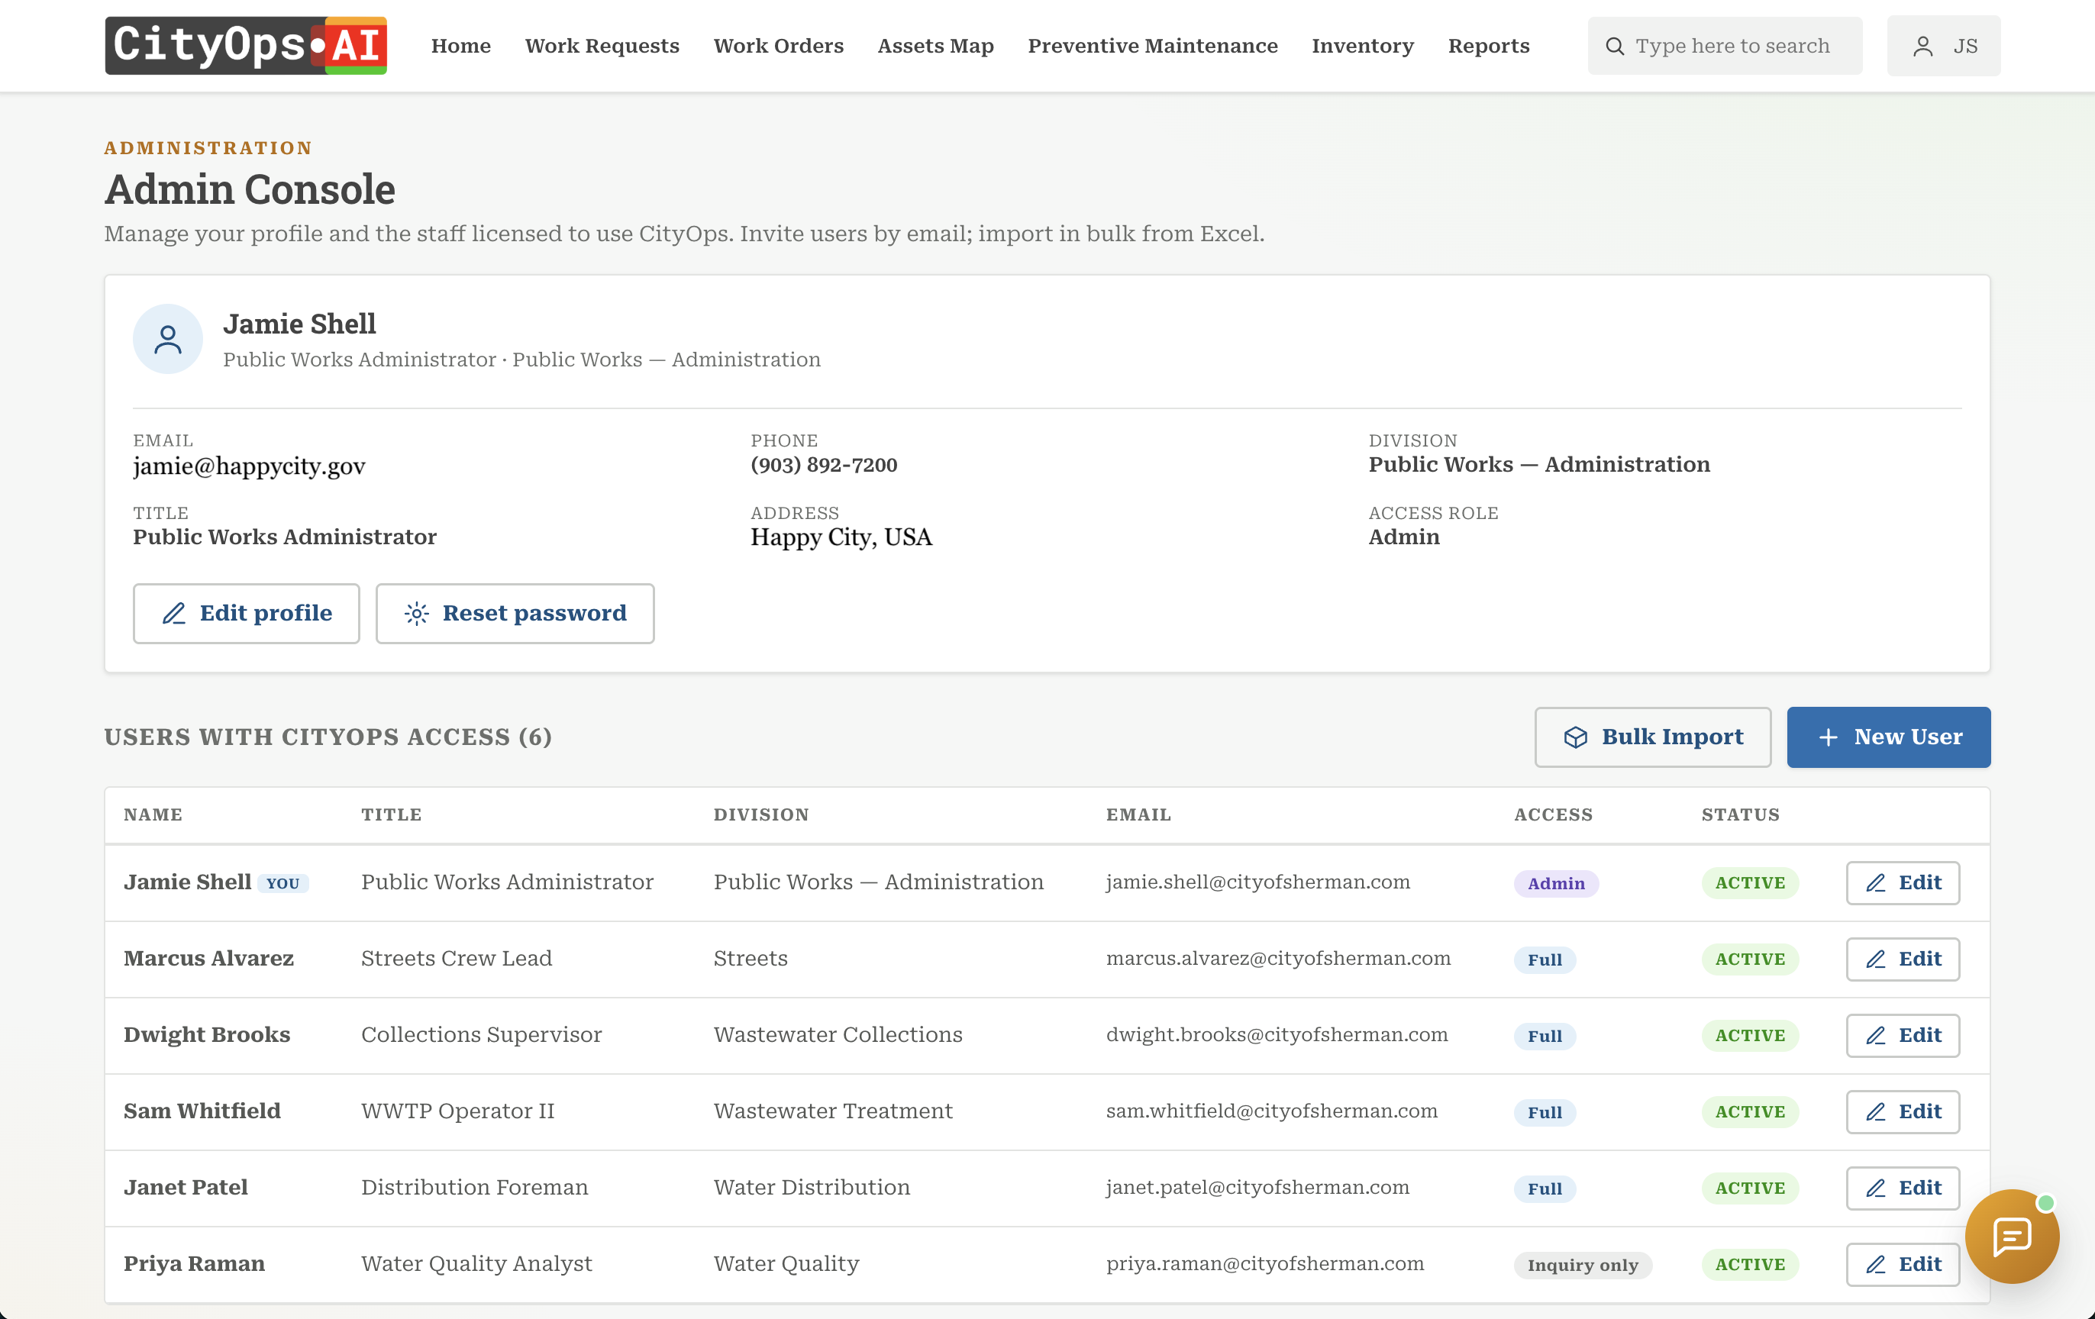
Task: Click the TITLE column header
Action: point(392,815)
